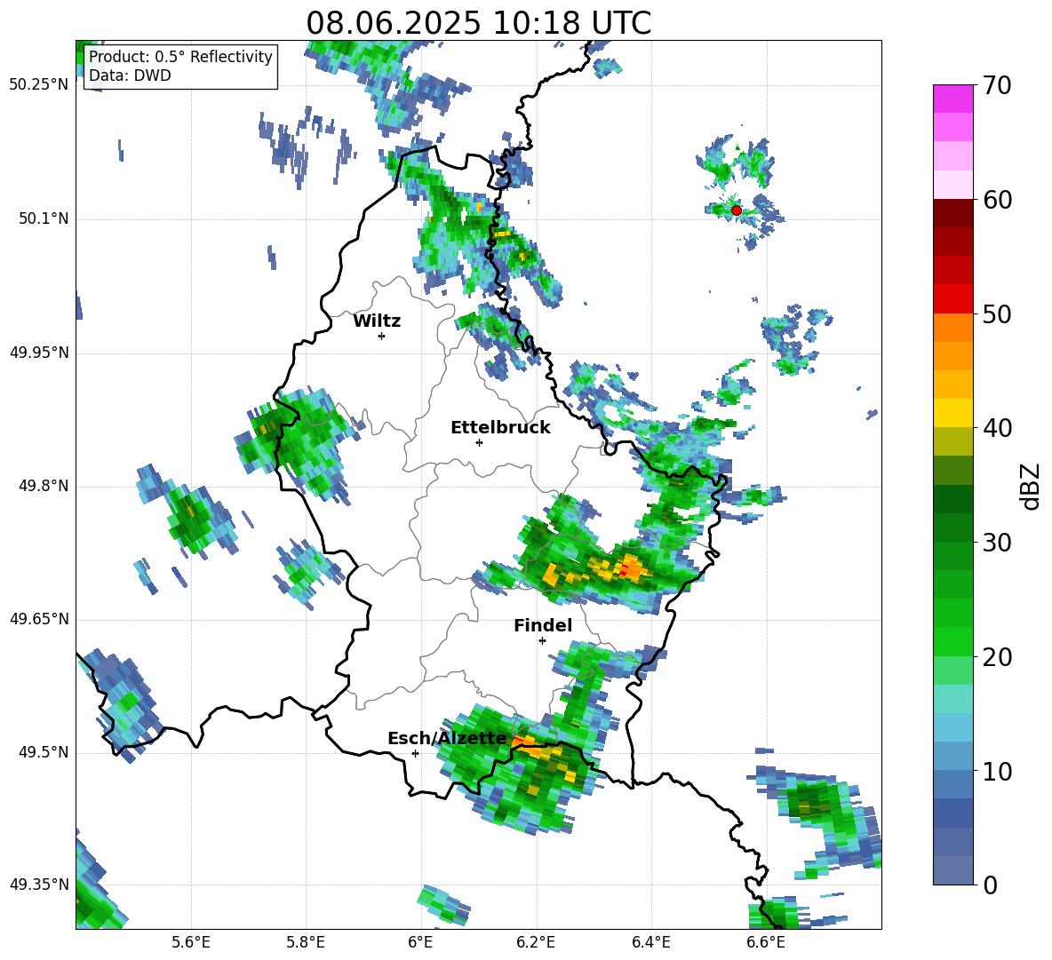Pick the dark maroon colorbar segment below 60
Image resolution: width=1052 pixels, height=960 pixels.
point(952,213)
